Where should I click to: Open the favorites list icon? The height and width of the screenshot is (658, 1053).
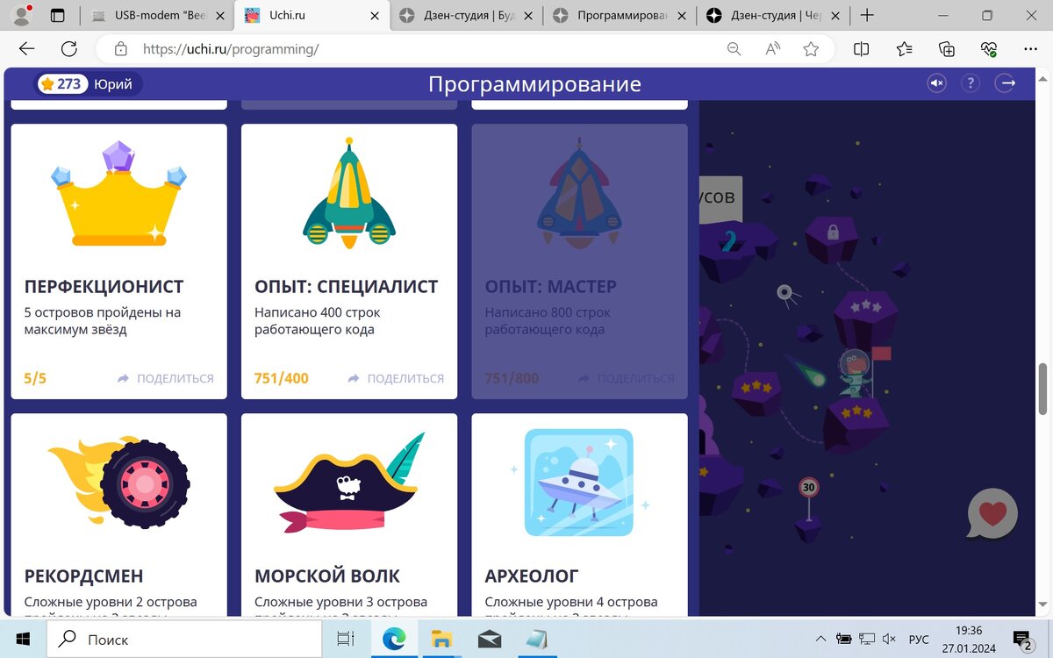905,49
